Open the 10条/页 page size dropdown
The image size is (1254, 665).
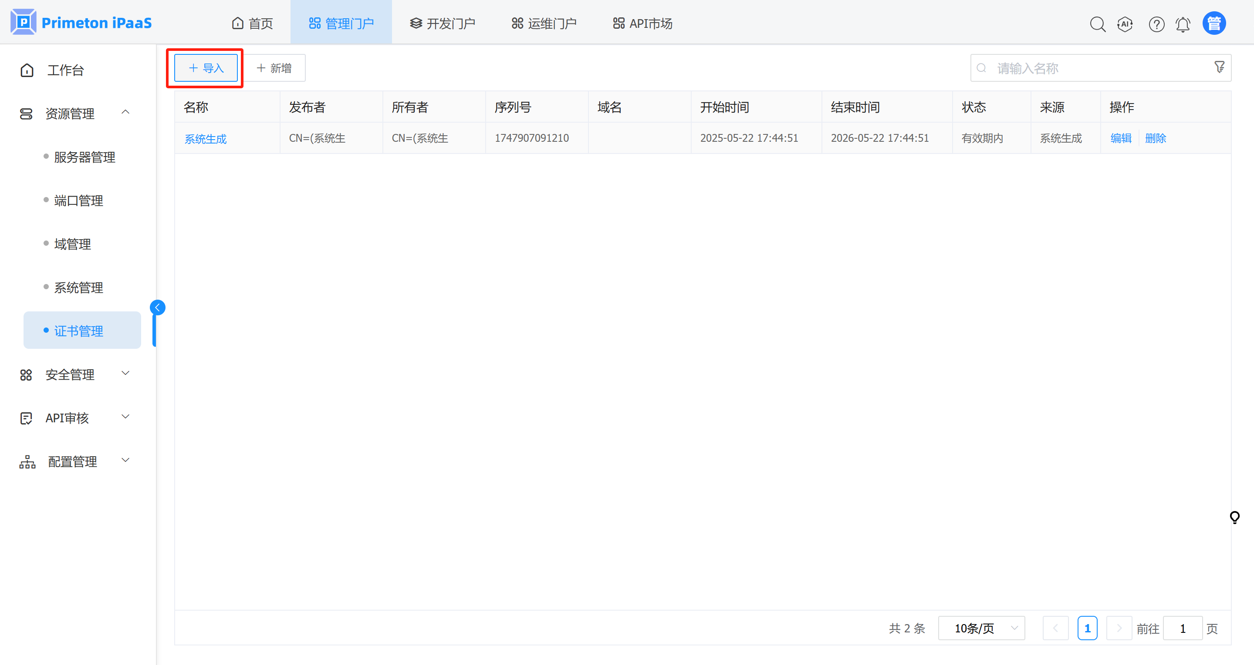[981, 628]
